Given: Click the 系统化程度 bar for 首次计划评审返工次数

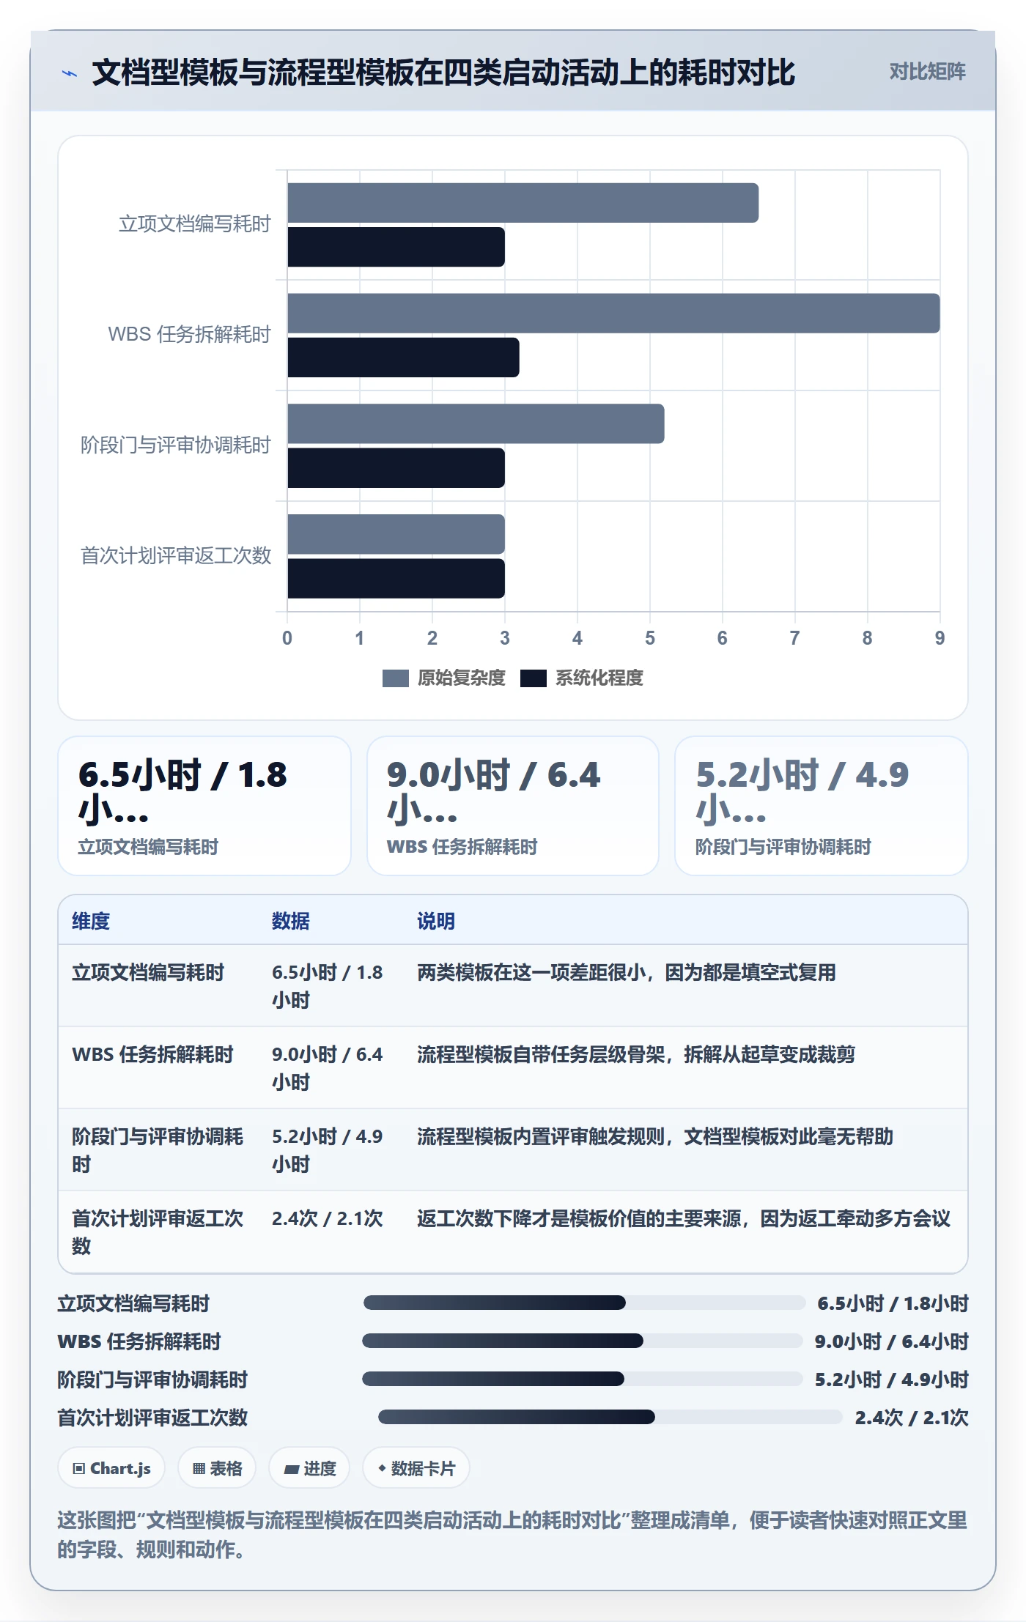Looking at the screenshot, I should coord(396,579).
